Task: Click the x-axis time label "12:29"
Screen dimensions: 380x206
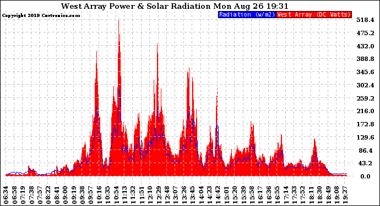Action: point(159,195)
